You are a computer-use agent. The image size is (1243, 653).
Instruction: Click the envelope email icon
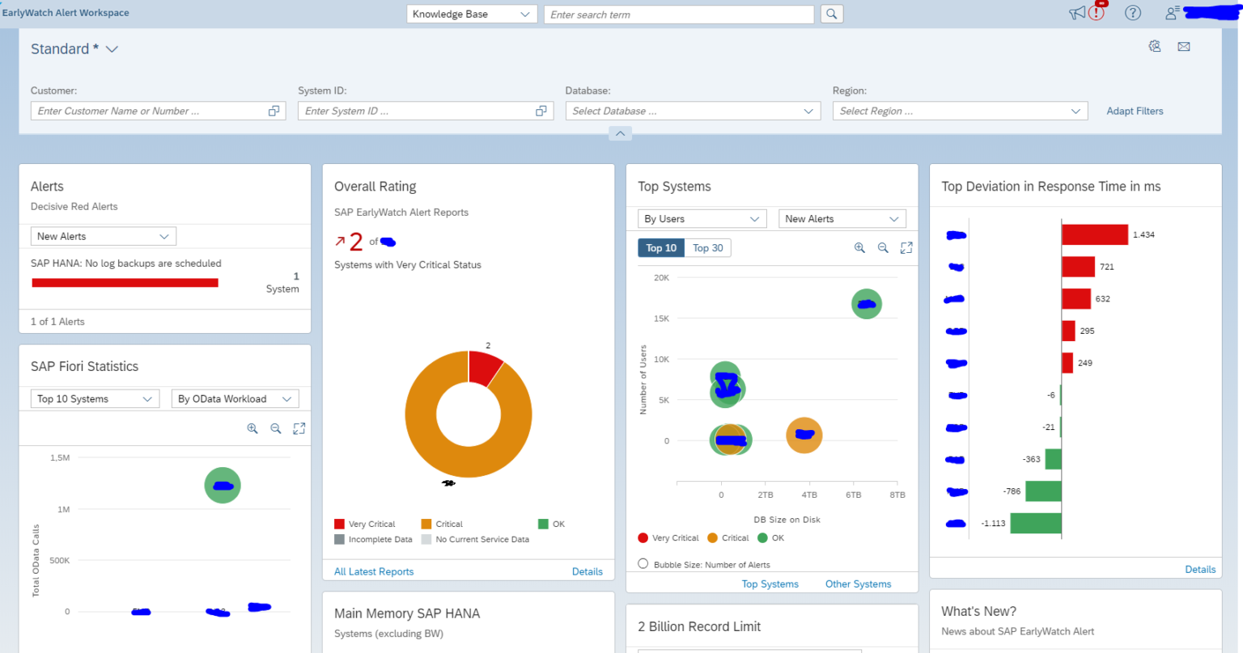[x=1184, y=46]
